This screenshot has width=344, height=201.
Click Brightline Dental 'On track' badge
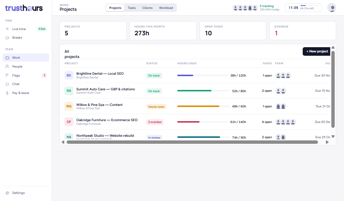coord(154,75)
